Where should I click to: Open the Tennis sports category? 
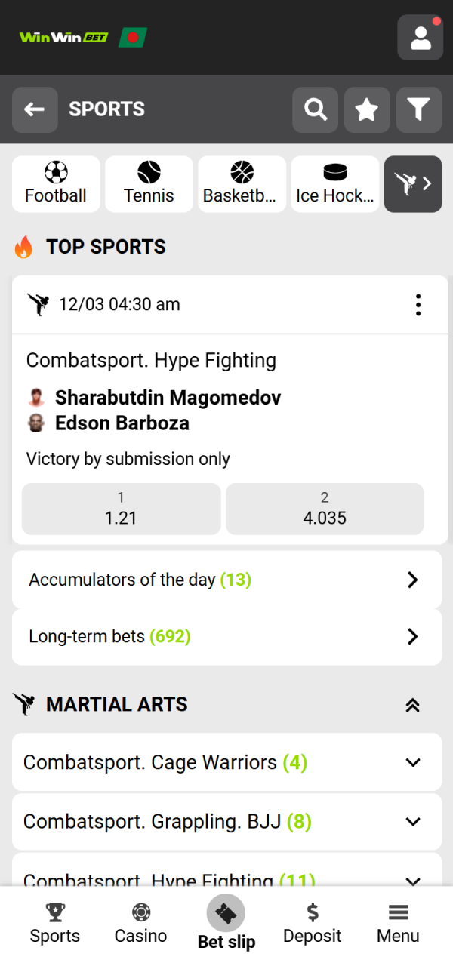tap(148, 183)
